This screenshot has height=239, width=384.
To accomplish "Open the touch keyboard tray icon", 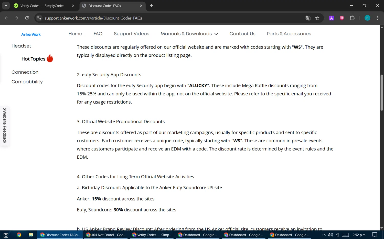I will click(x=345, y=235).
